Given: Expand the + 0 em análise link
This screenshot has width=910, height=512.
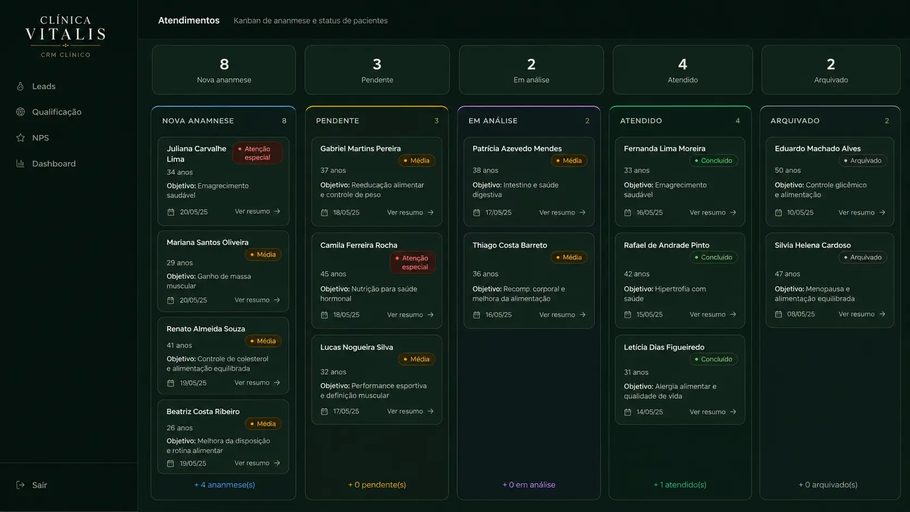Looking at the screenshot, I should pos(529,485).
